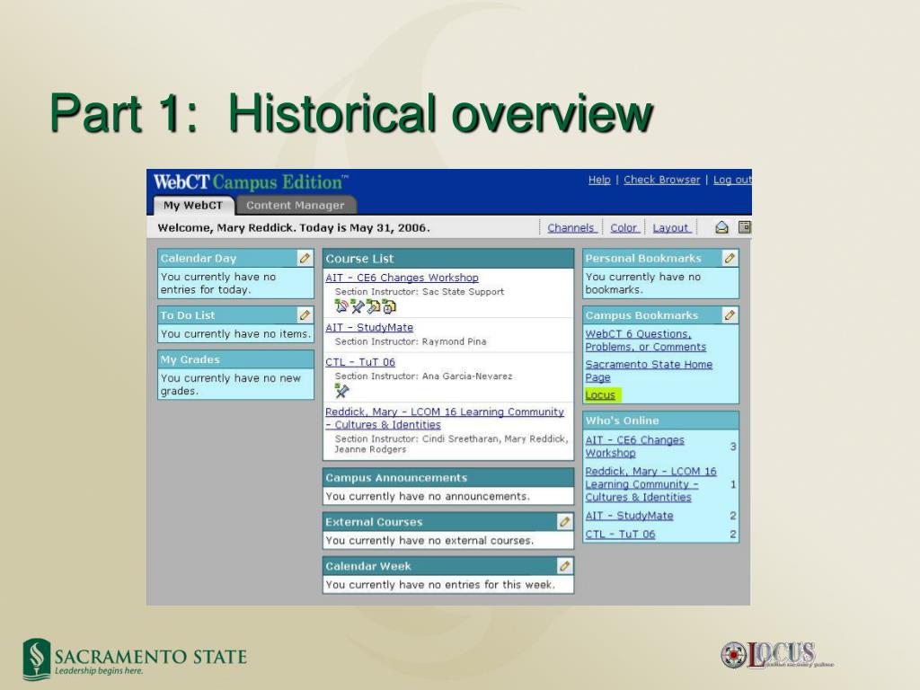Open the Layout option
Image resolution: width=920 pixels, height=690 pixels.
pos(670,227)
